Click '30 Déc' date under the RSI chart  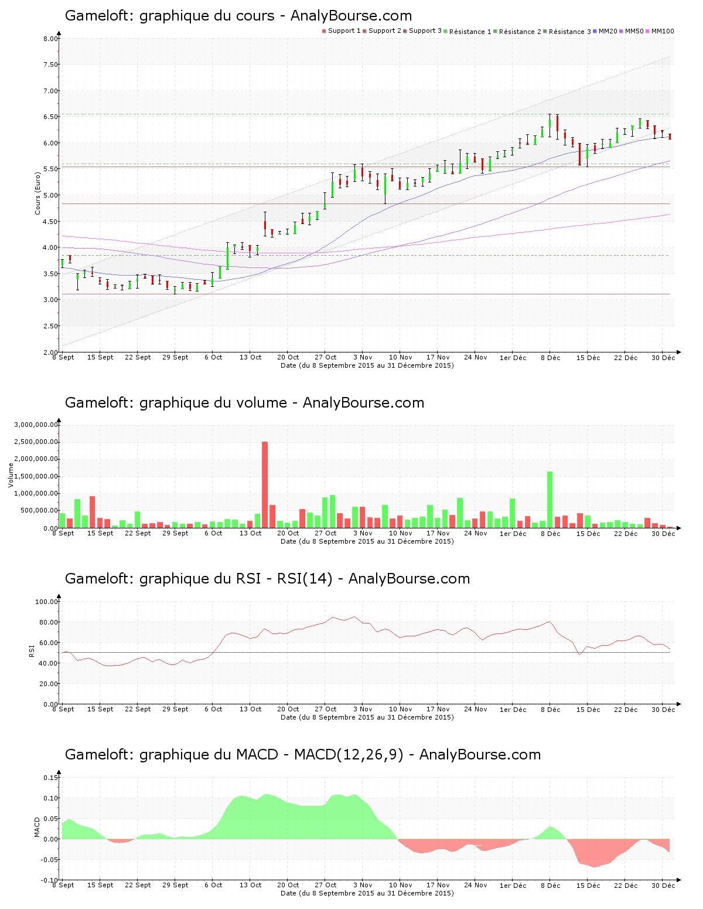click(x=663, y=709)
